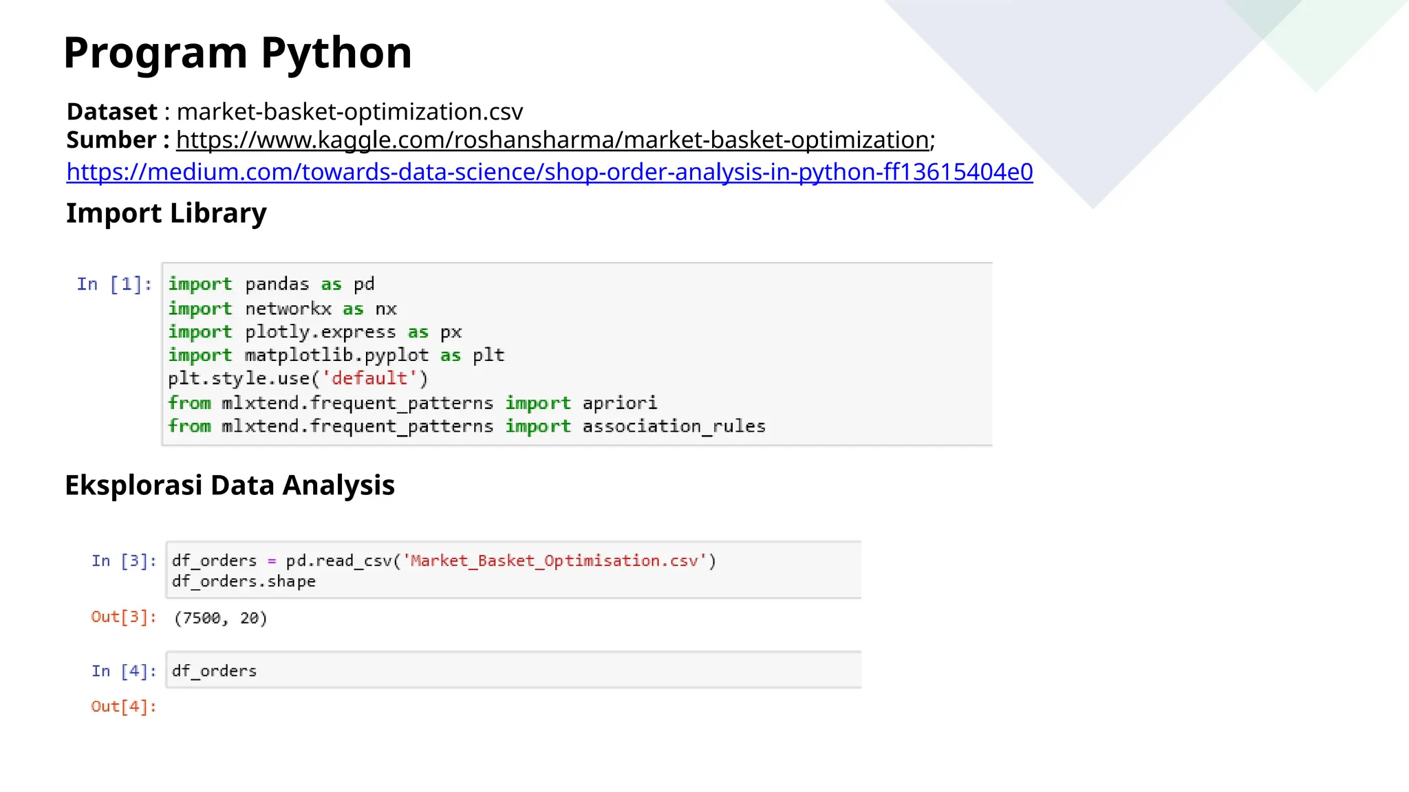Click the matplotlib.pyplot import line
Screen dimensions: 1409x792
336,355
